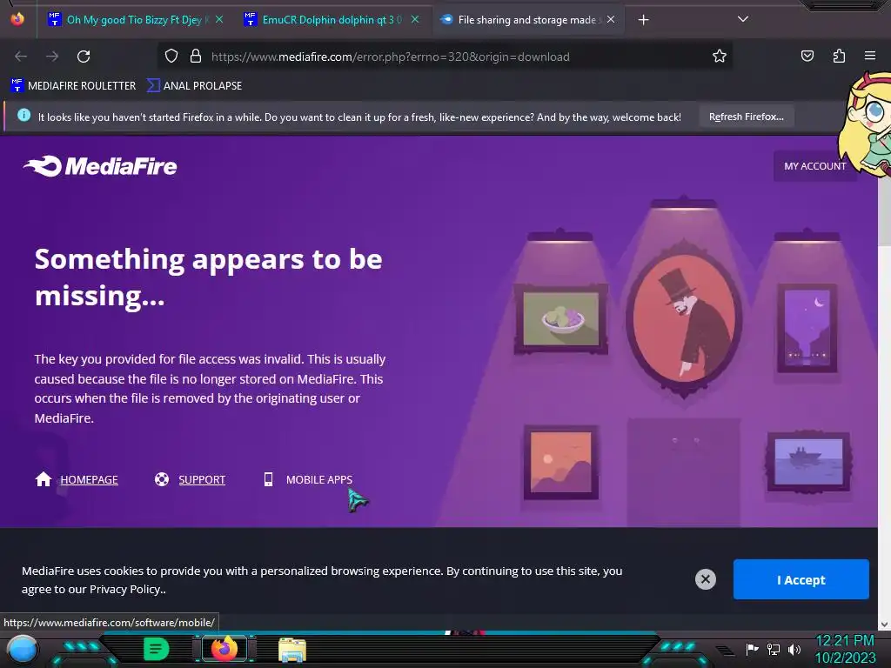Go back with the back arrow
Viewport: 891px width, 668px height.
(x=21, y=57)
